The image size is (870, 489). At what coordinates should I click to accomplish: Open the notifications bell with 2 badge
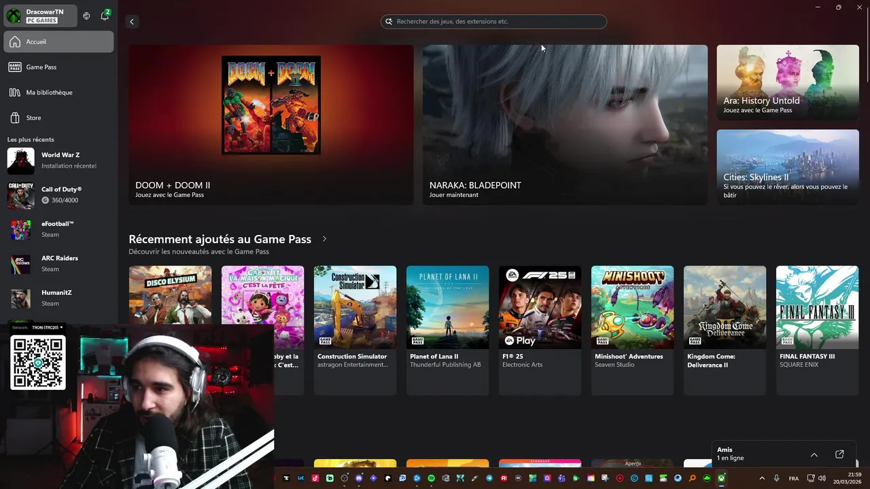coord(105,16)
